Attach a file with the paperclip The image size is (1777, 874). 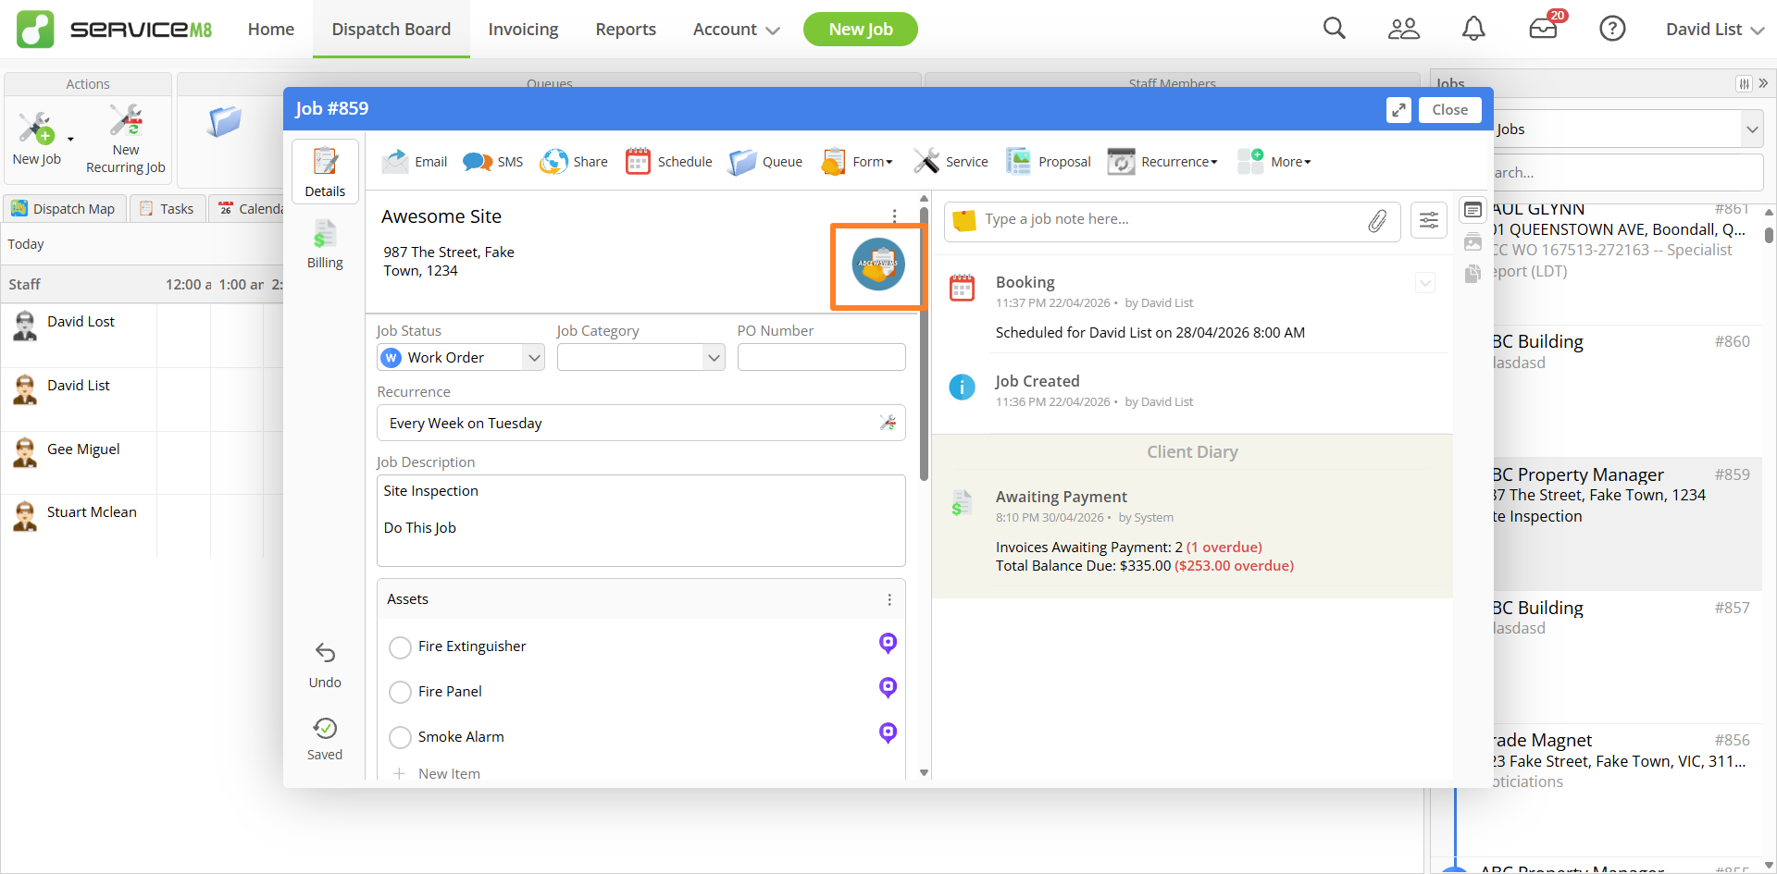(x=1377, y=220)
